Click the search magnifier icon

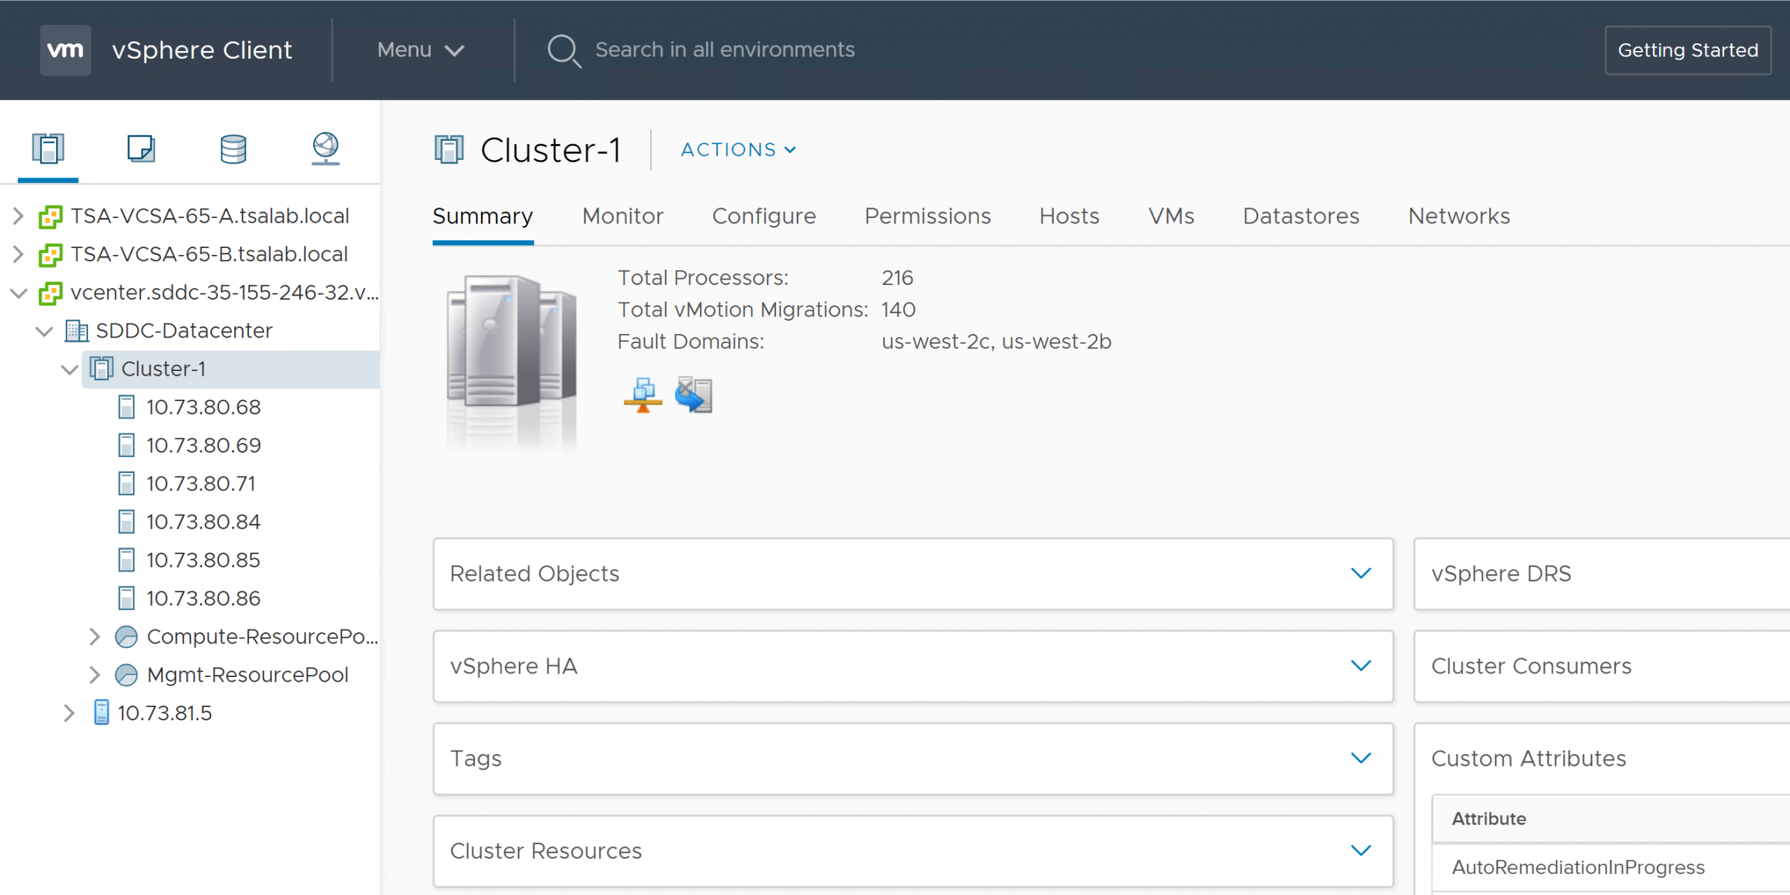pos(563,50)
